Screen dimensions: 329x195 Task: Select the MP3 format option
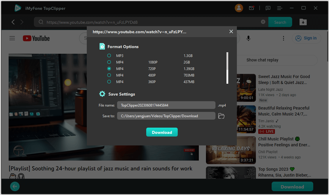[109, 56]
